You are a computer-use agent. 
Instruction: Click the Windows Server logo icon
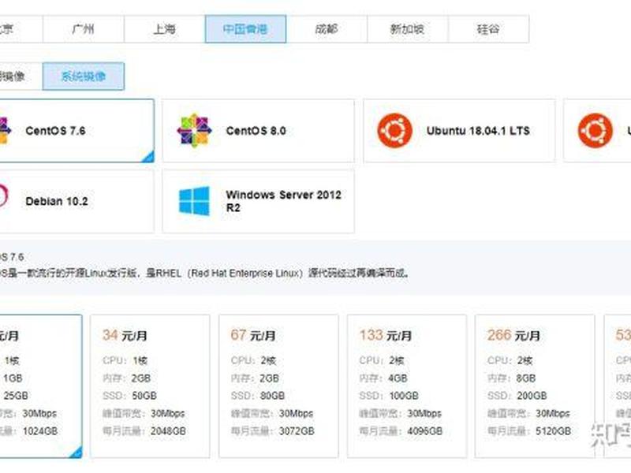194,201
